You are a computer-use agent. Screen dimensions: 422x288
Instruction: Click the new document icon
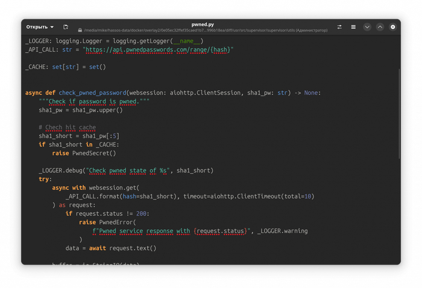click(66, 27)
